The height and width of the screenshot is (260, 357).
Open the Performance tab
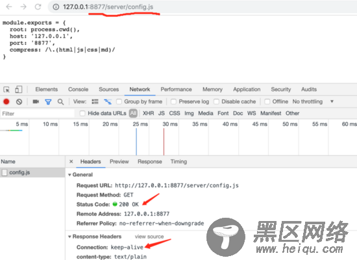(x=176, y=90)
